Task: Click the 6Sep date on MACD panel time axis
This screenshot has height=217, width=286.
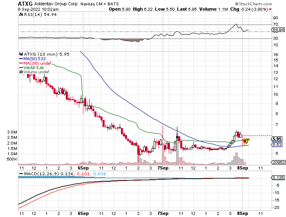Action: pos(83,213)
